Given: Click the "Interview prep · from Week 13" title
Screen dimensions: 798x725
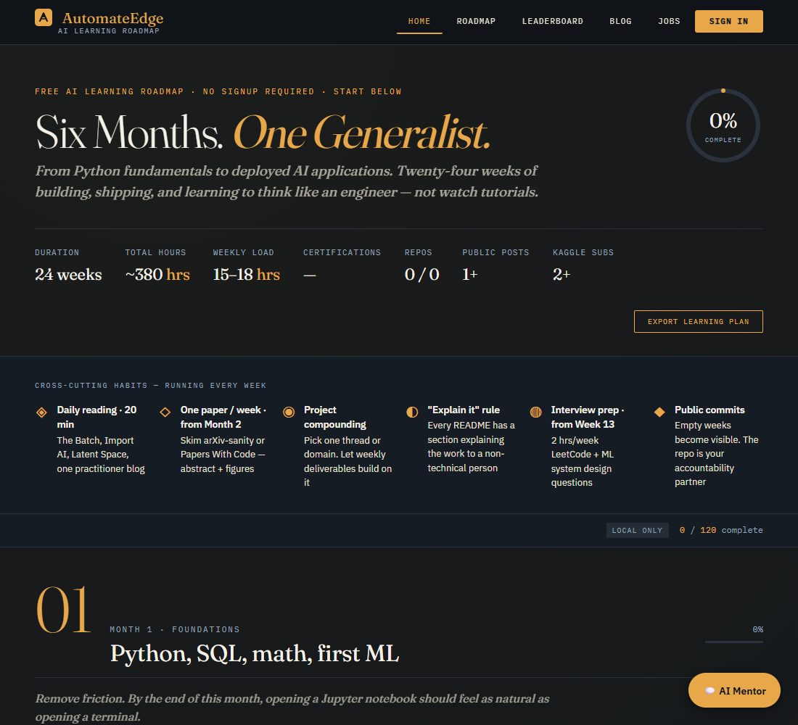Looking at the screenshot, I should 588,417.
